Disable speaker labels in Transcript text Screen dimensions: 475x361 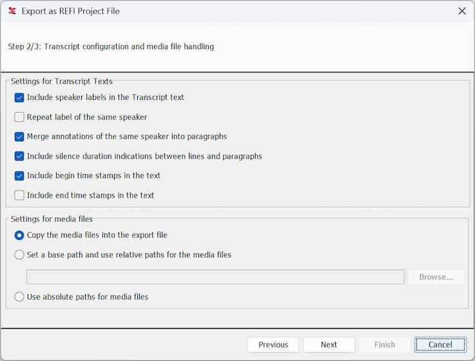coord(19,97)
